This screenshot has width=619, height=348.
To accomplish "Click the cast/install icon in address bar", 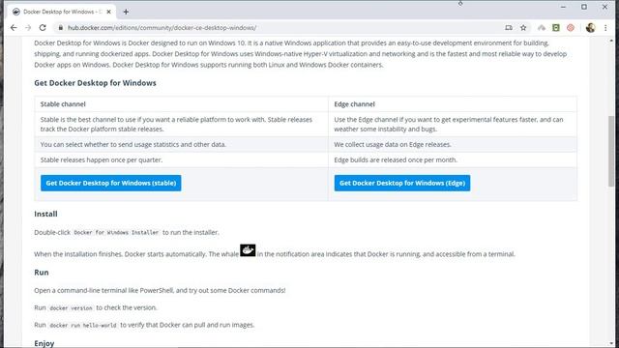I will (509, 28).
